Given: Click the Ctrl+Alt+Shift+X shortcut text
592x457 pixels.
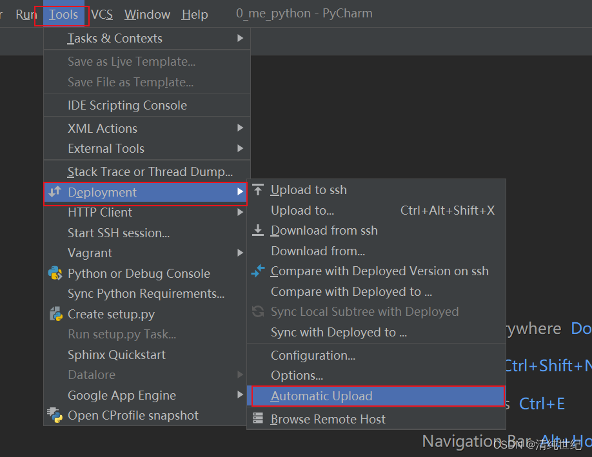Looking at the screenshot, I should (x=448, y=210).
